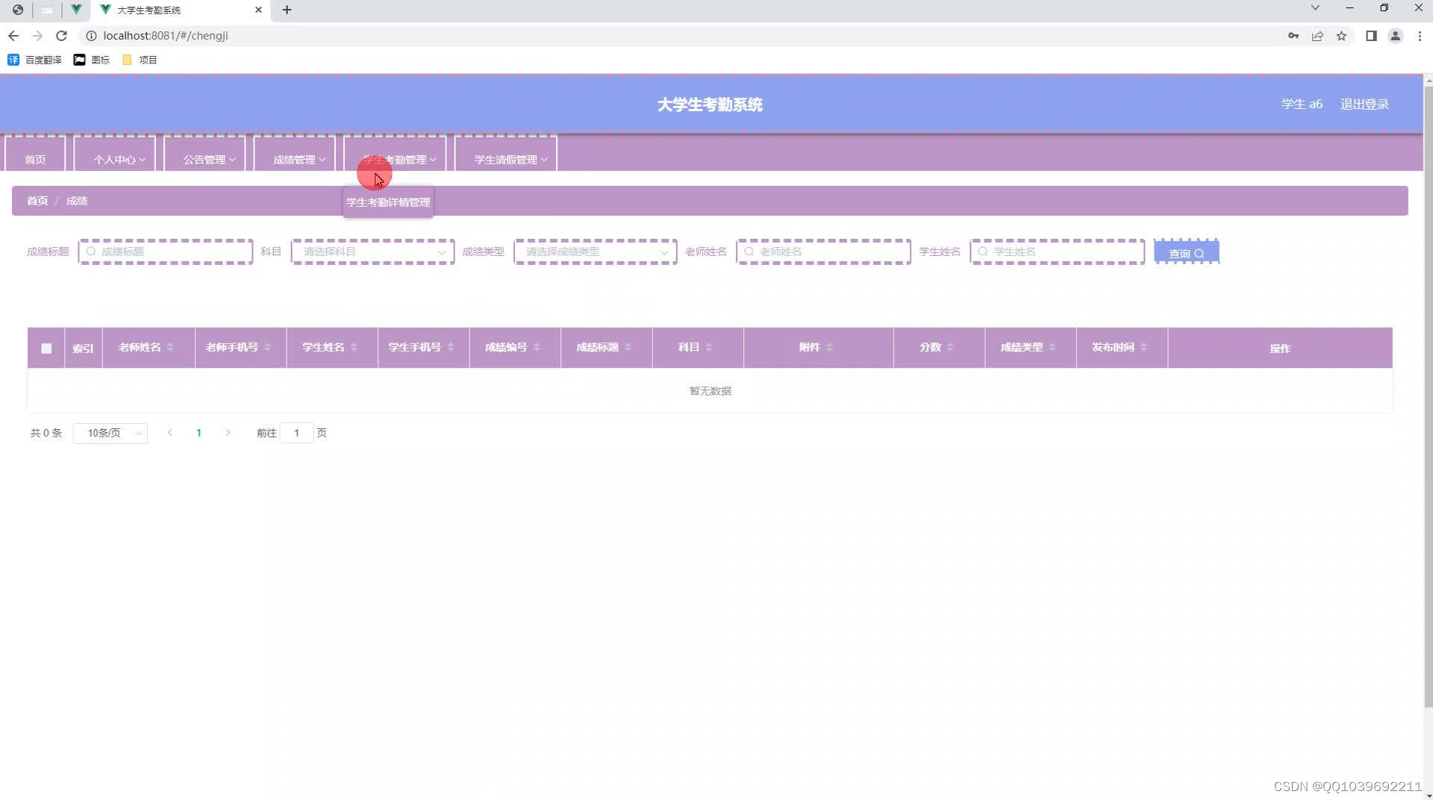Focus the 老师姓名 search field
The height and width of the screenshot is (800, 1433).
click(x=824, y=251)
